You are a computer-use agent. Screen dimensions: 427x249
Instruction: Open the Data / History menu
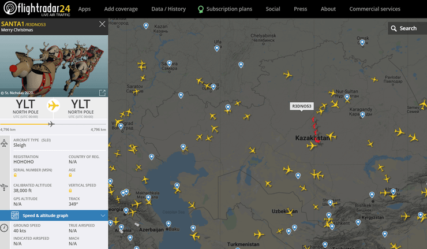click(168, 9)
